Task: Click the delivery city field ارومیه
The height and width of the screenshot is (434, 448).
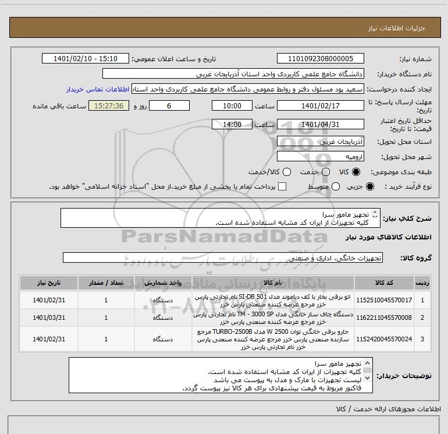Action: tap(320, 157)
